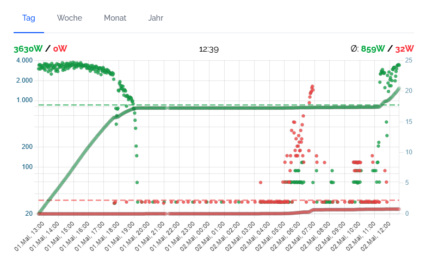Click the 25 right axis label
The width and height of the screenshot is (426, 256).
pos(409,60)
